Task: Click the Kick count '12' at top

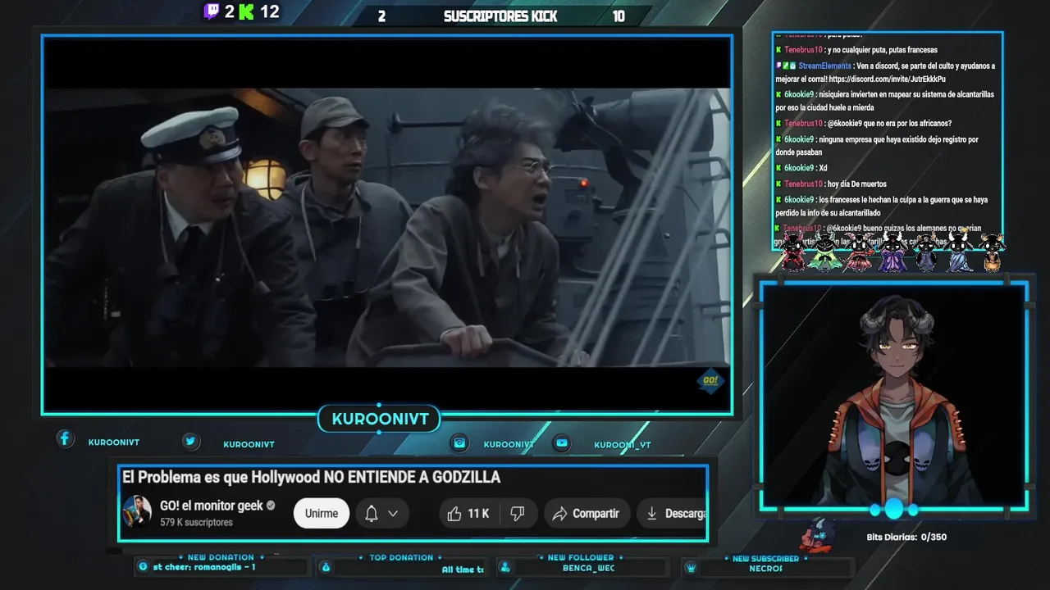Action: pos(269,11)
